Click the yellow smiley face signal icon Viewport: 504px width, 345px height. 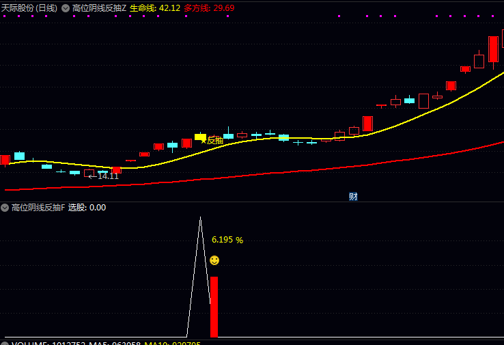point(214,260)
